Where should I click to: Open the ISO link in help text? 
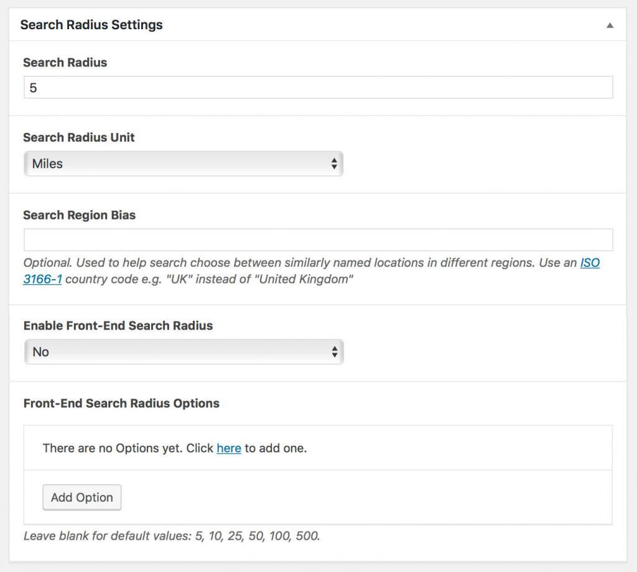pos(590,262)
